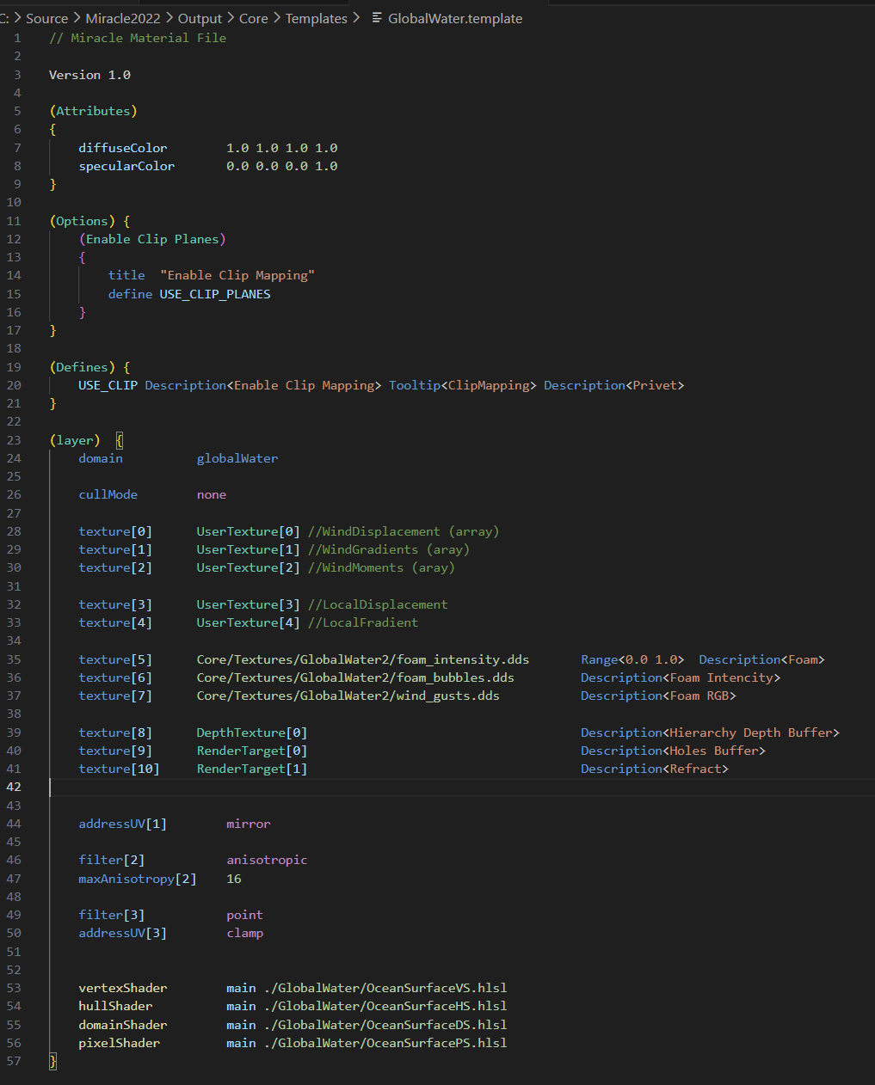Open the Core breadcrumb item

[253, 18]
